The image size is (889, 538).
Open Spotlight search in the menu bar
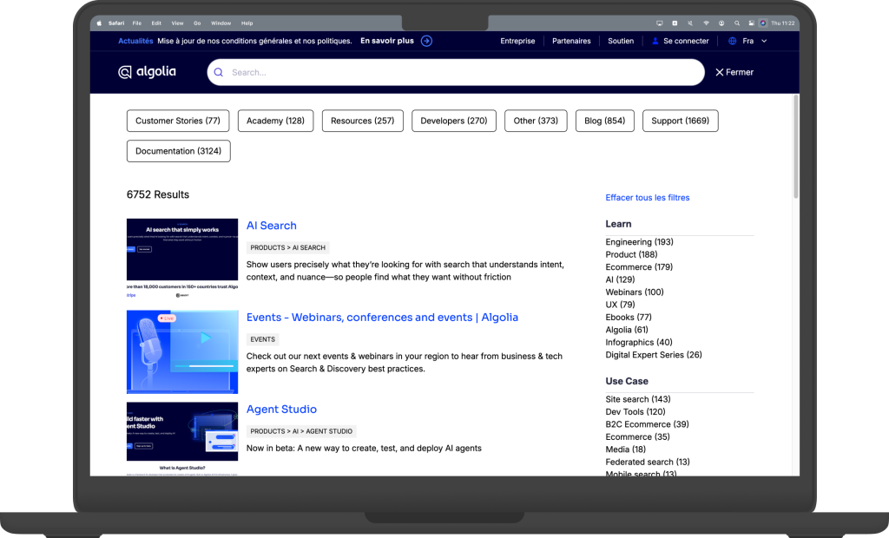[737, 23]
